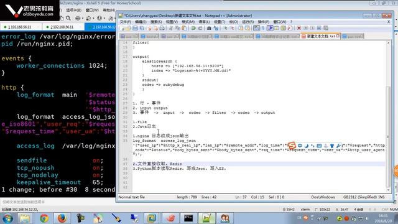The image size is (398, 224).
Task: Click the Windows Start button
Action: click(7, 218)
